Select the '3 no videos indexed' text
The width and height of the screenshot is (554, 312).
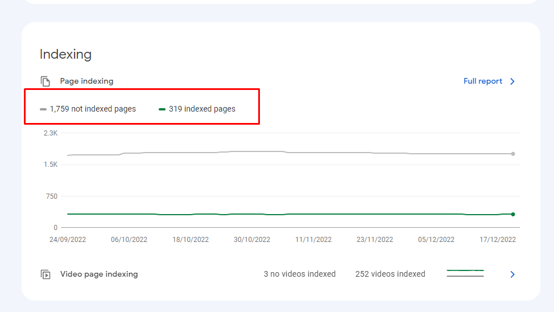[300, 274]
